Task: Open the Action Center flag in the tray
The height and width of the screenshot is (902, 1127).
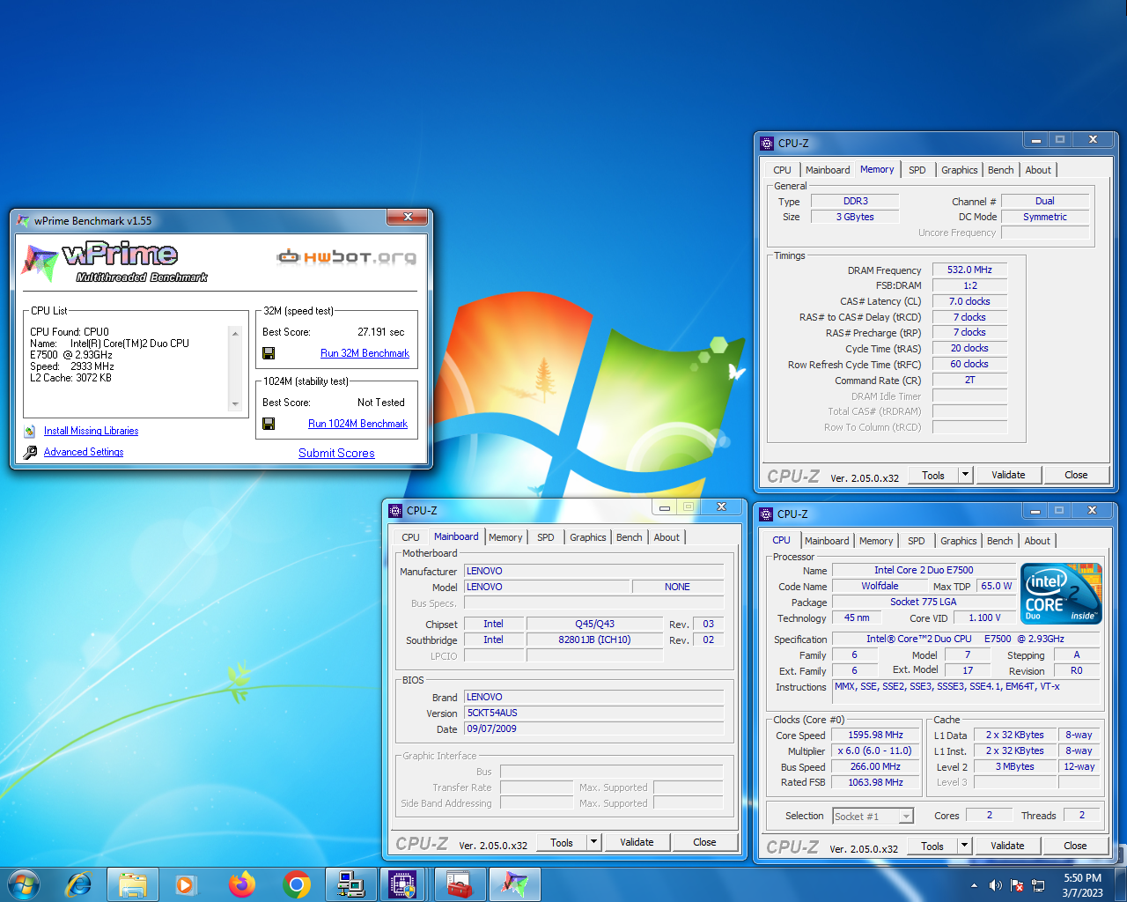Action: (x=1017, y=885)
